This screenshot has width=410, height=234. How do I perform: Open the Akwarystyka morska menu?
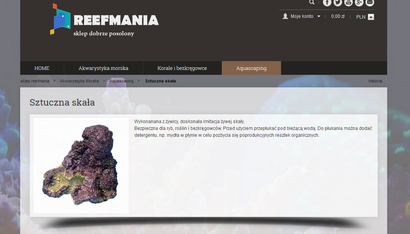(103, 68)
